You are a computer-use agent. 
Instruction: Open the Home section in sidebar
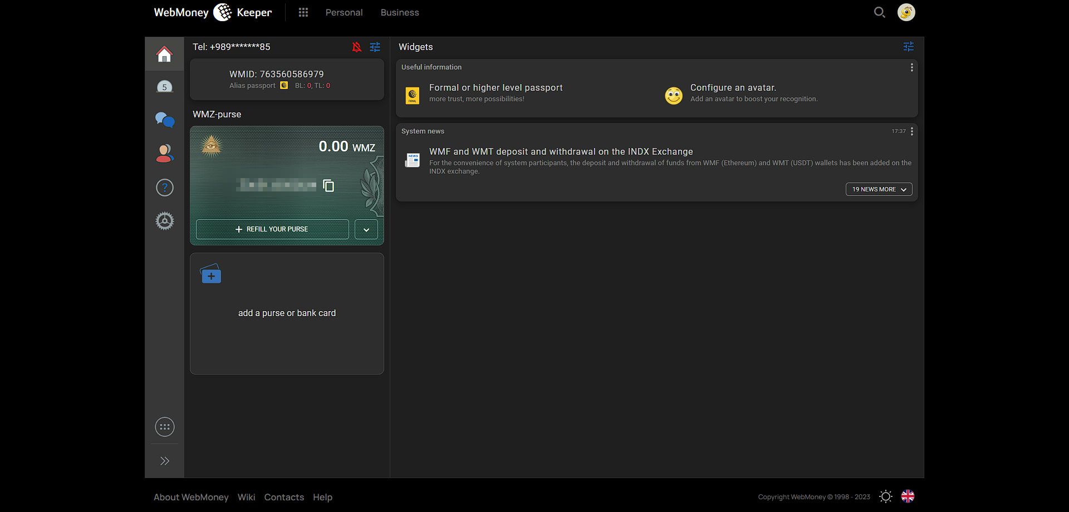(164, 54)
